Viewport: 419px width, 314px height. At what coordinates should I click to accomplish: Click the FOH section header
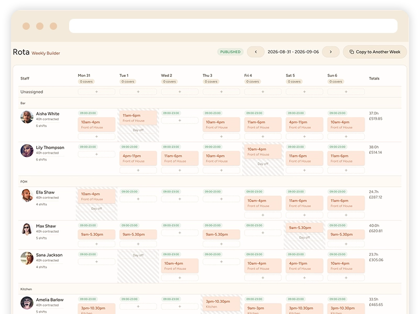tap(210, 182)
